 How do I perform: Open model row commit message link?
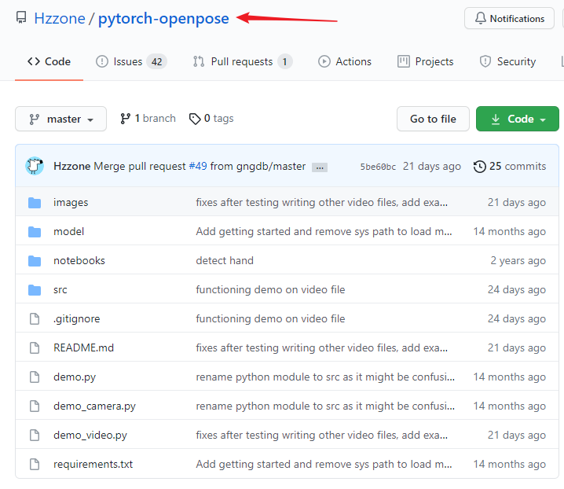tap(324, 232)
